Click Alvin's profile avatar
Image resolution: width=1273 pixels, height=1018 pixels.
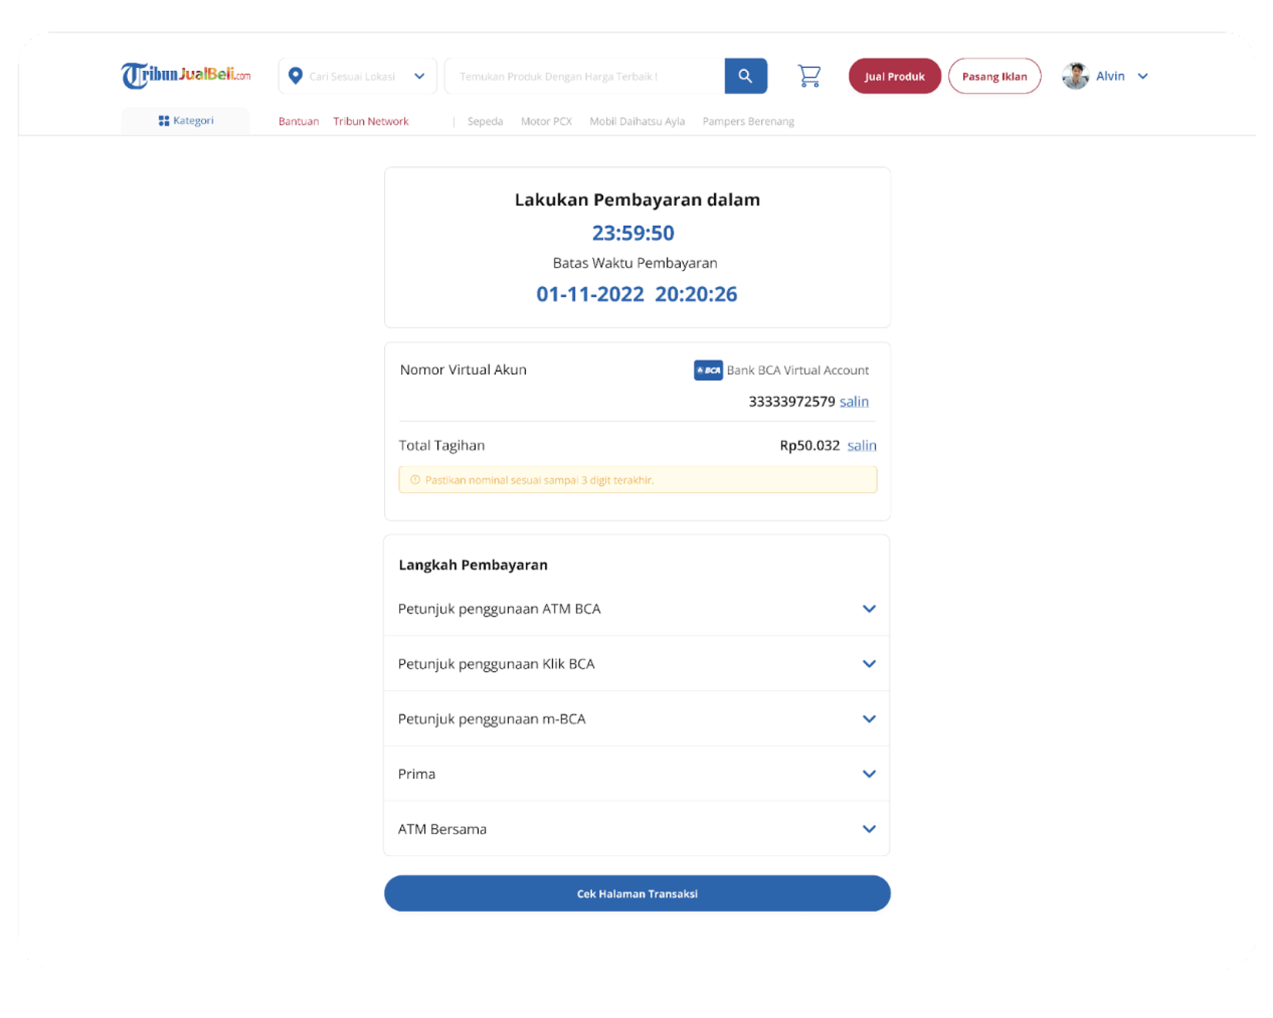point(1075,76)
